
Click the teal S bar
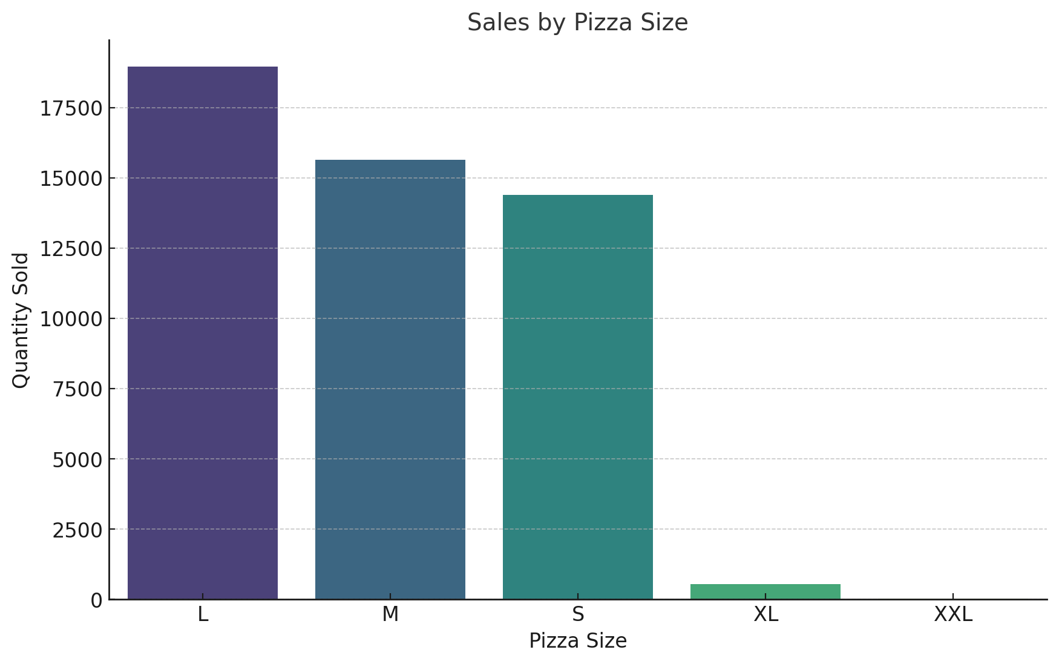click(578, 397)
